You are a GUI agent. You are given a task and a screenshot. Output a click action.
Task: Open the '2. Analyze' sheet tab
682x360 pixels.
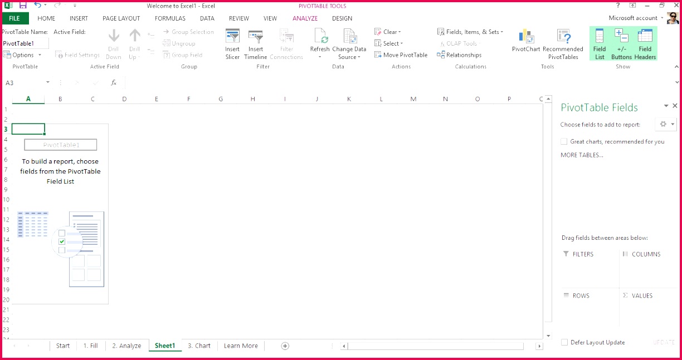[x=126, y=346]
